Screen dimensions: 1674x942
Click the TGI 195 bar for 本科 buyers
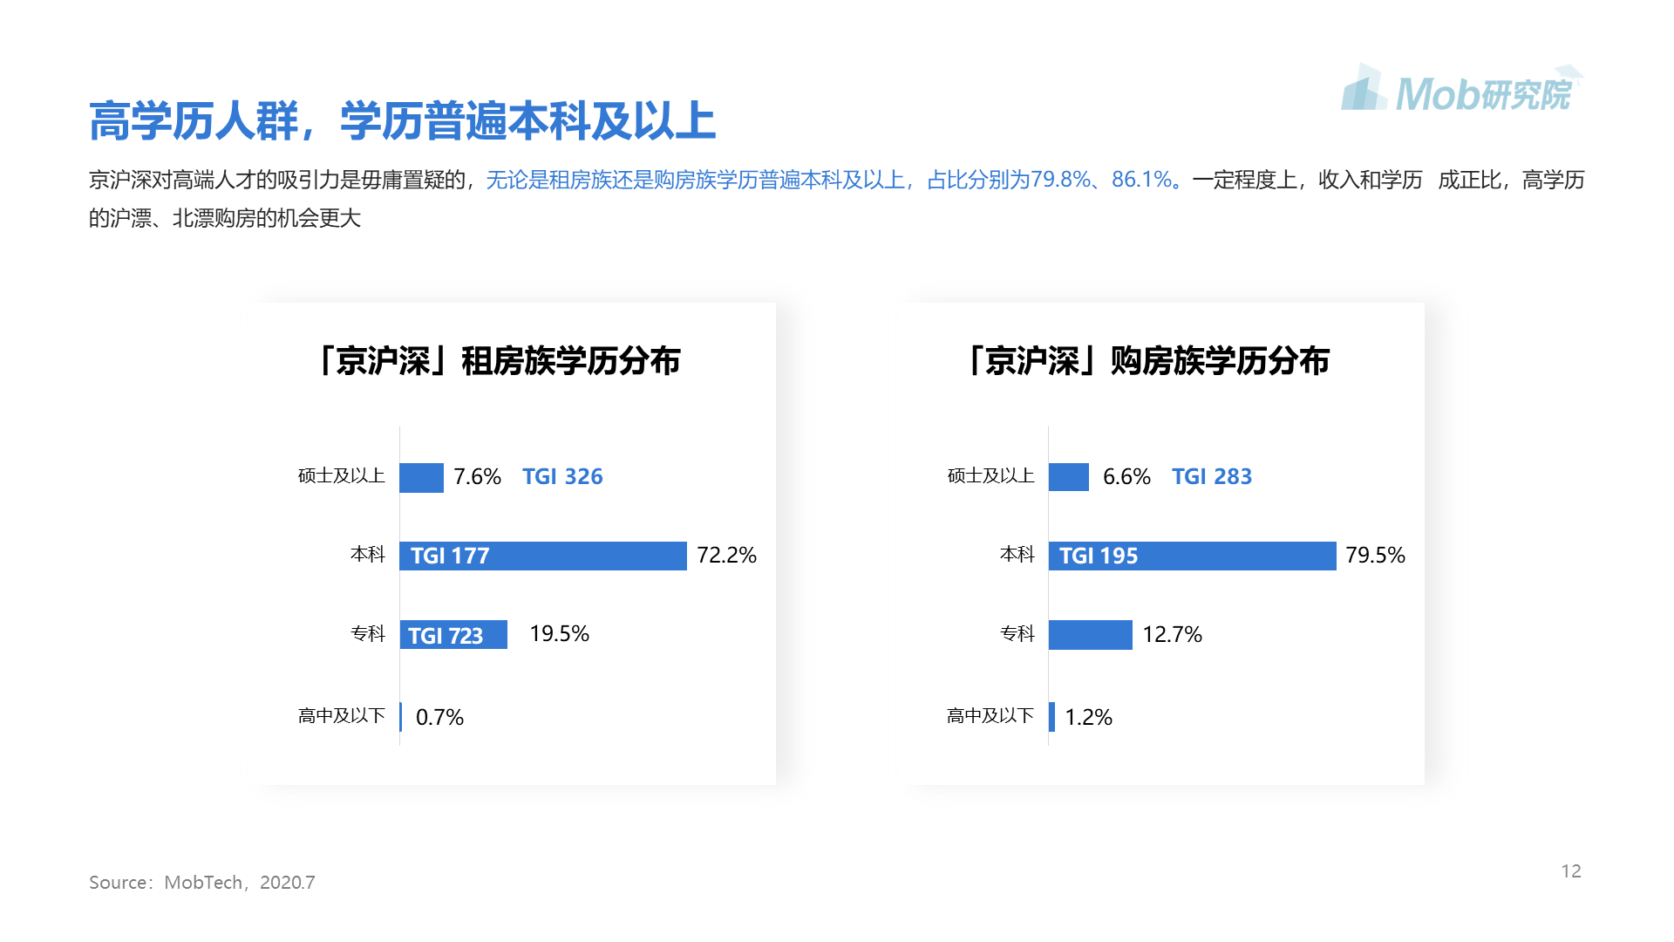pos(1192,556)
